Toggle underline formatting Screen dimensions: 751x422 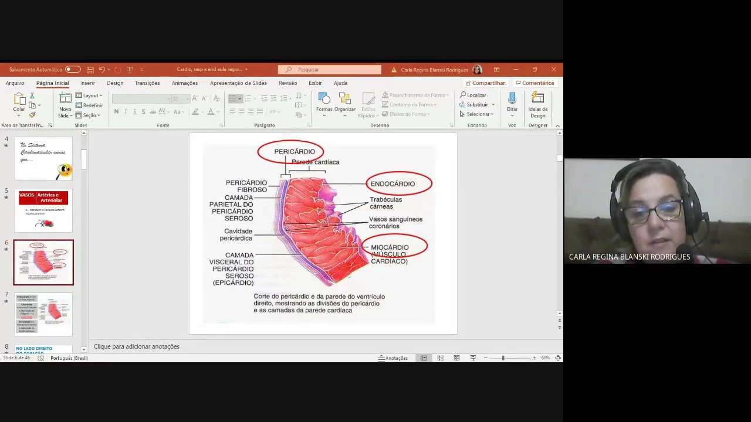click(134, 111)
